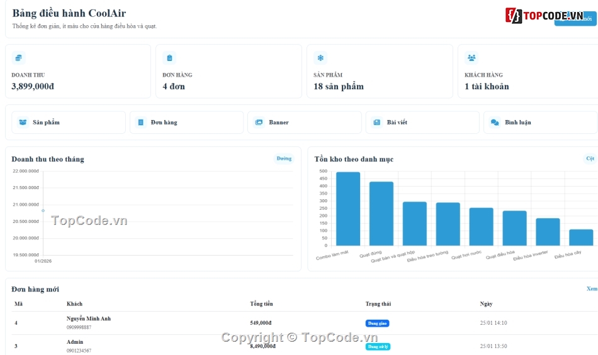
Task: Click the Điều hòa treo tường bar
Action: click(x=448, y=224)
